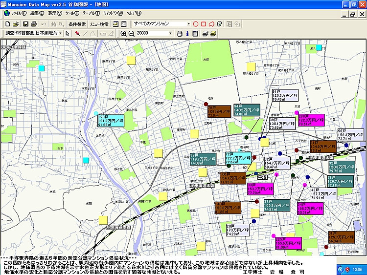The image size is (367, 275).
Task: Open a file with the folder icon
Action: 16,24
